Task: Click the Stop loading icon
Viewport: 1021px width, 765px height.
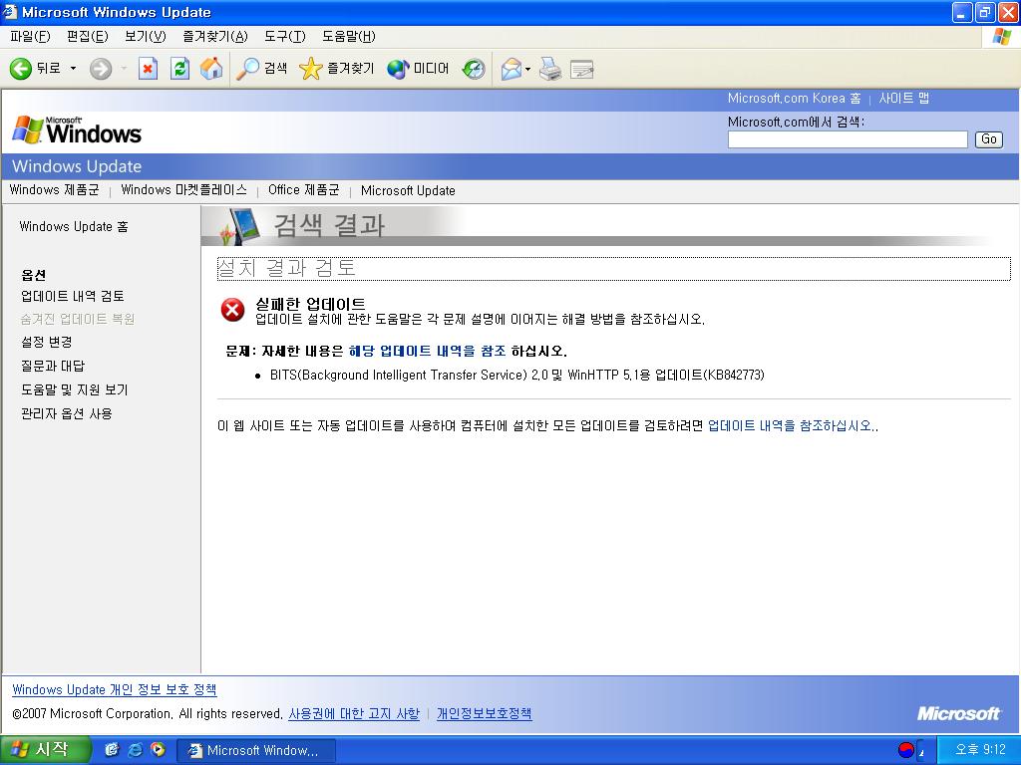Action: (149, 69)
